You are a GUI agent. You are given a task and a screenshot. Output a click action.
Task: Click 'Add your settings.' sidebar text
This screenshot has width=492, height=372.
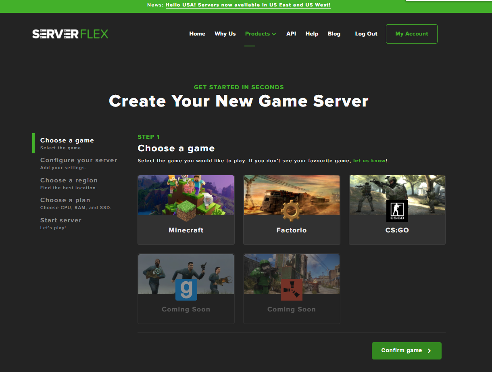click(63, 167)
